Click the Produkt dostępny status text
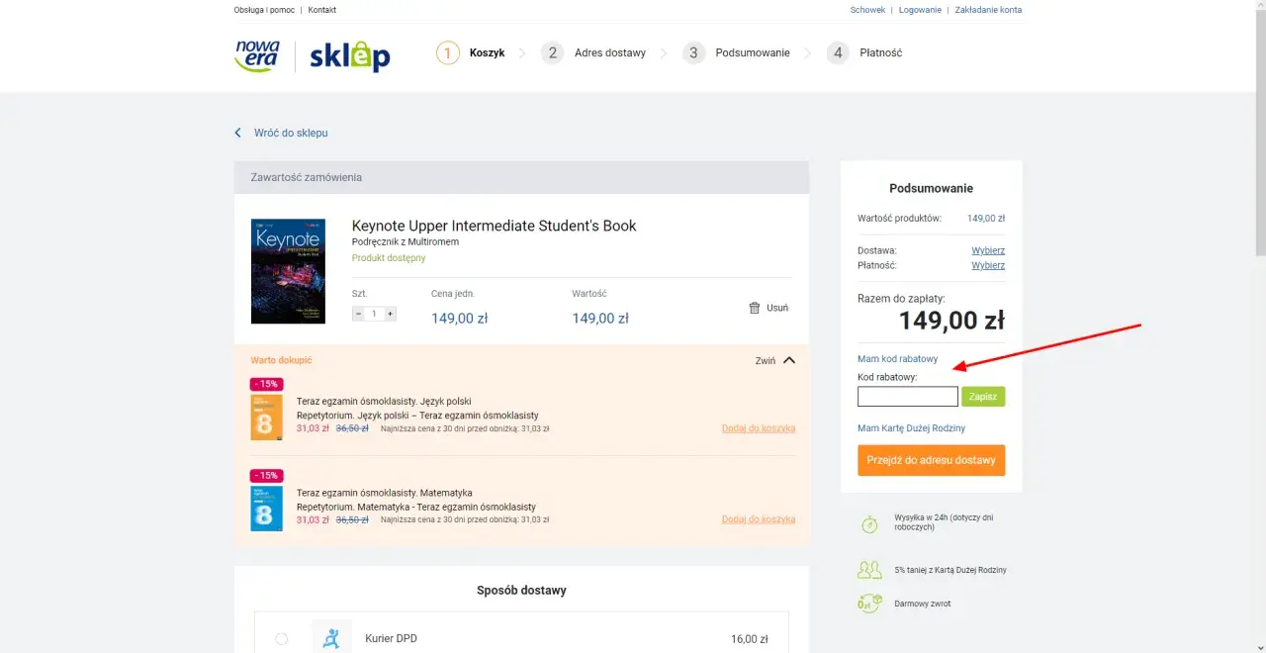 pos(389,258)
